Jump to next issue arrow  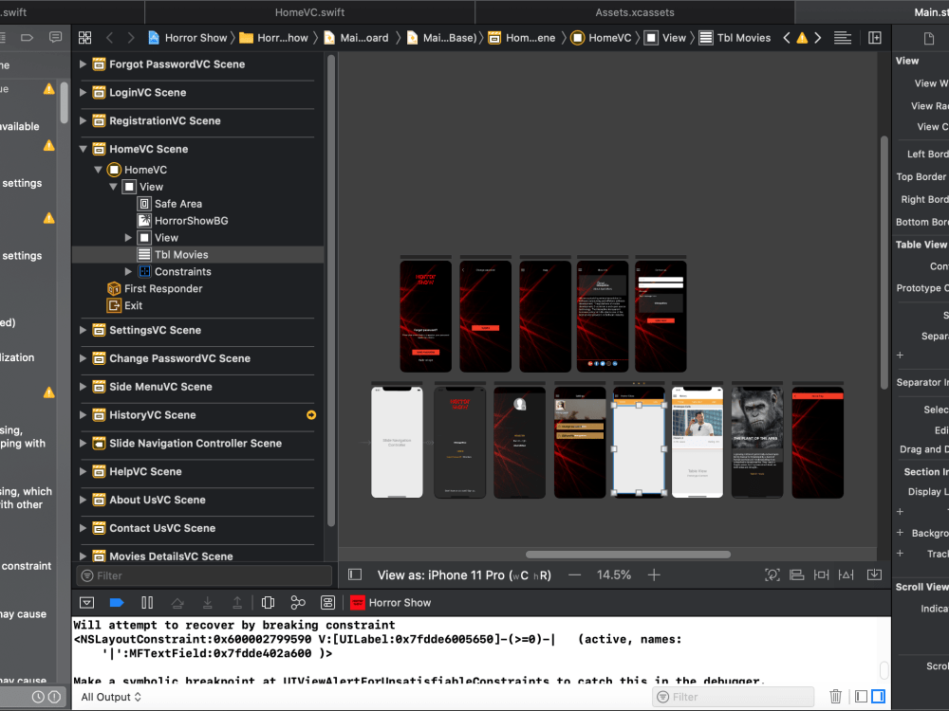[818, 38]
